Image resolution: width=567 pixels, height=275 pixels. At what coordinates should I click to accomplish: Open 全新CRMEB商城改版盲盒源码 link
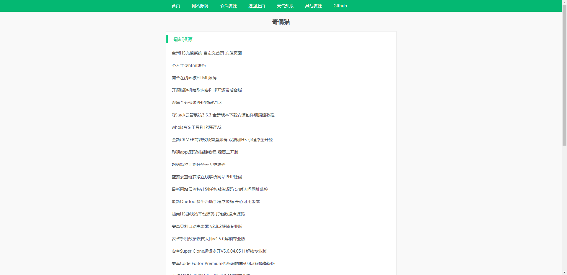click(x=222, y=140)
